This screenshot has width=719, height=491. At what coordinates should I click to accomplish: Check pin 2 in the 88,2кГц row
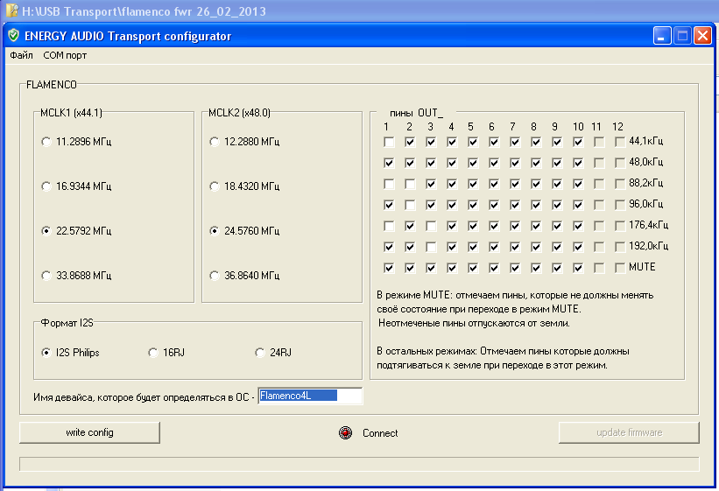[410, 184]
